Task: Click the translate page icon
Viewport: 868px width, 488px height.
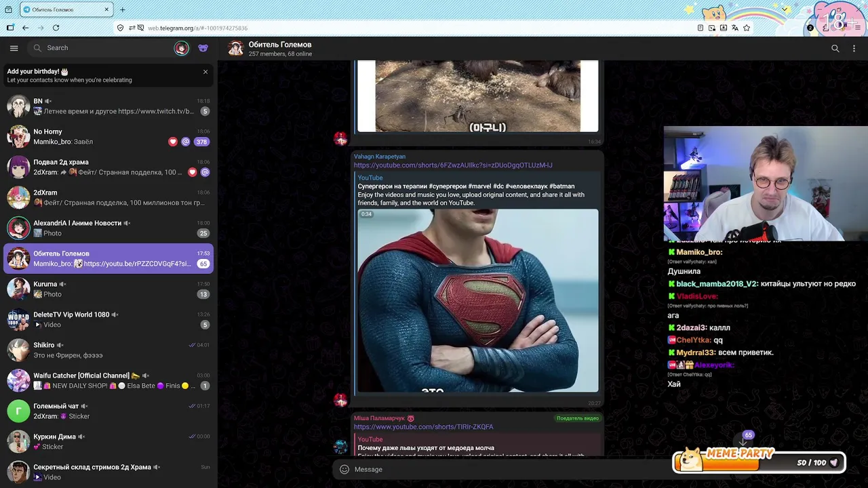Action: click(735, 28)
